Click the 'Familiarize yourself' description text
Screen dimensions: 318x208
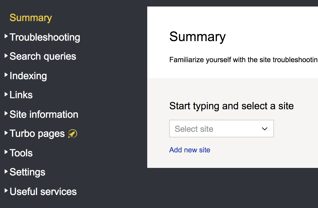pos(244,60)
